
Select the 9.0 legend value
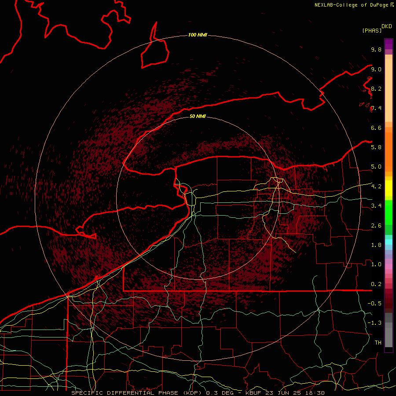[376, 69]
